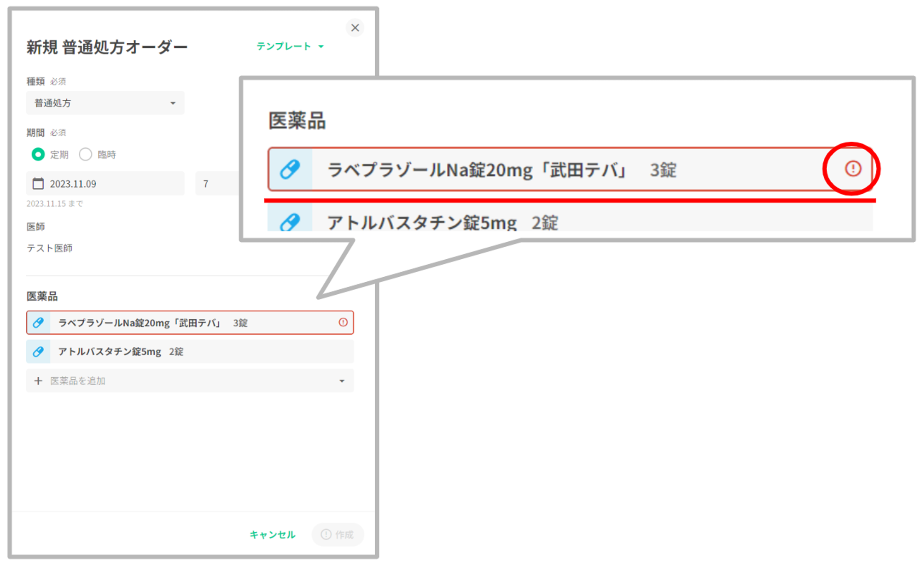Click the enlarged warning icon circled in red

[852, 169]
